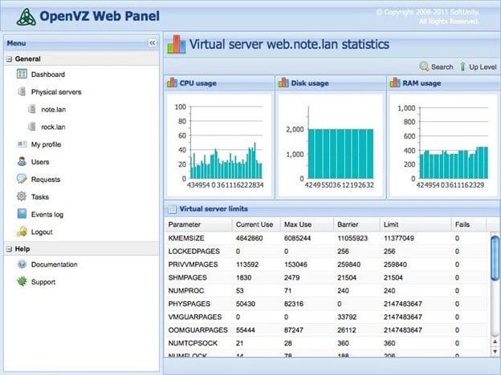The width and height of the screenshot is (501, 375).
Task: Click the Users person icon
Action: pos(22,161)
